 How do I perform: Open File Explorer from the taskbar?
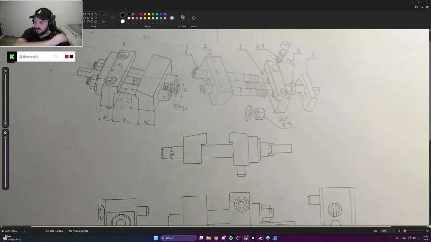click(x=209, y=238)
